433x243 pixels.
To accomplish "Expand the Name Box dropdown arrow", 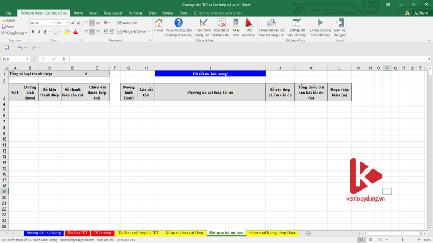I will coord(27,59).
